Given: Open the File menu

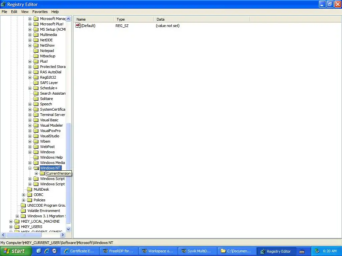Looking at the screenshot, I should pos(4,12).
